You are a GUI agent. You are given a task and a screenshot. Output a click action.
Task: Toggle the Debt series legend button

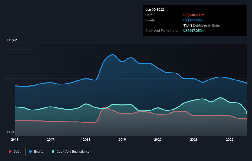(14, 152)
